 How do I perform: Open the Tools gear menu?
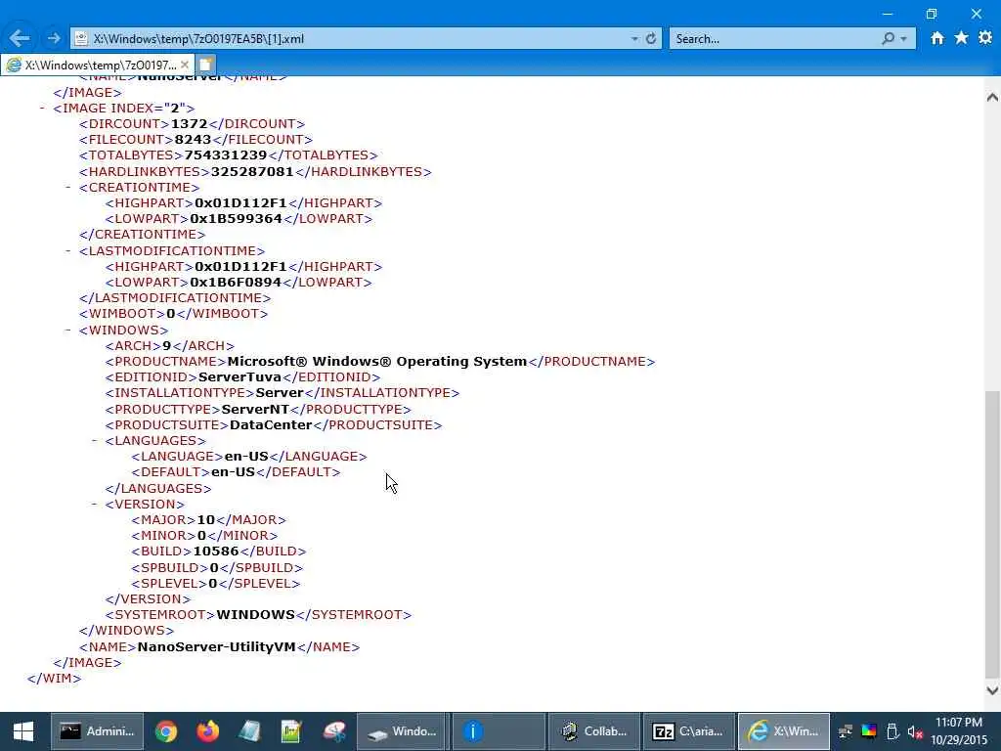pyautogui.click(x=985, y=38)
